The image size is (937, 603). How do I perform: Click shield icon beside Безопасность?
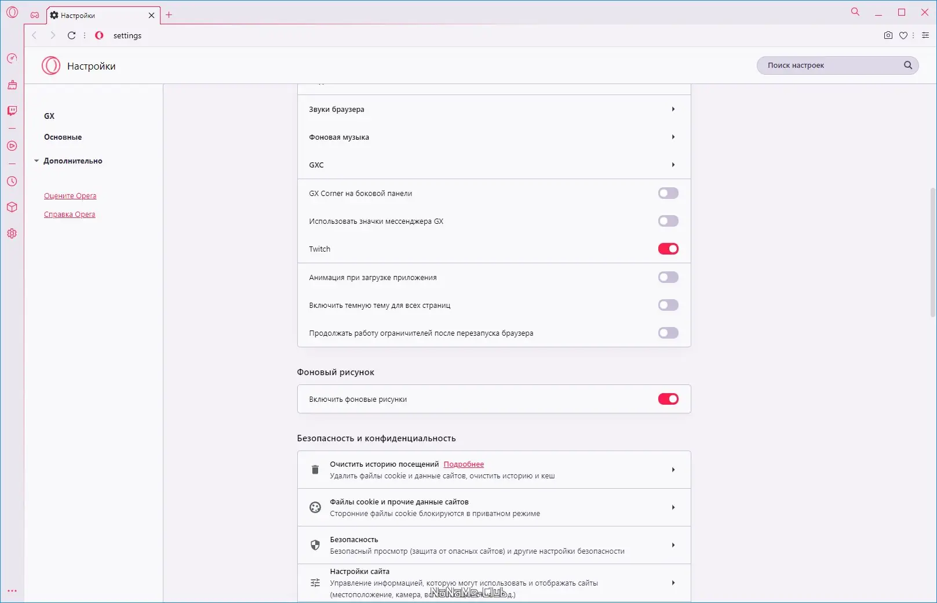315,545
